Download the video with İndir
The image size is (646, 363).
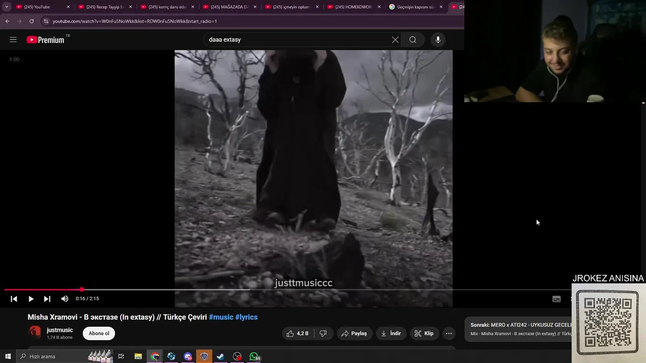391,333
